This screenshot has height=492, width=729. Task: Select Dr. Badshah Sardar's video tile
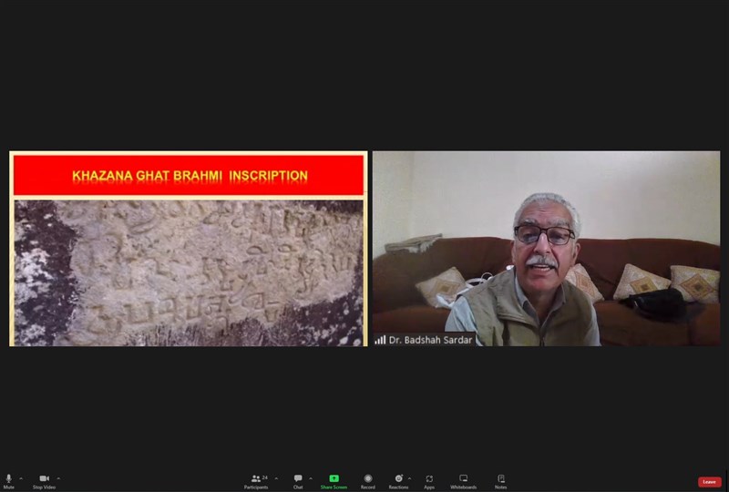point(546,249)
